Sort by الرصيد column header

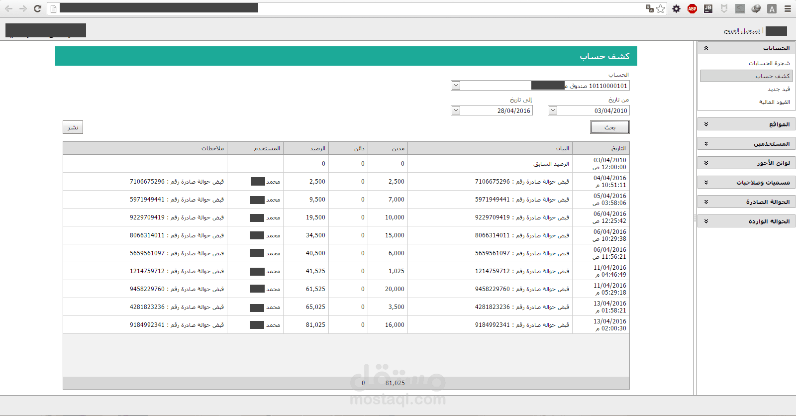tap(306, 148)
